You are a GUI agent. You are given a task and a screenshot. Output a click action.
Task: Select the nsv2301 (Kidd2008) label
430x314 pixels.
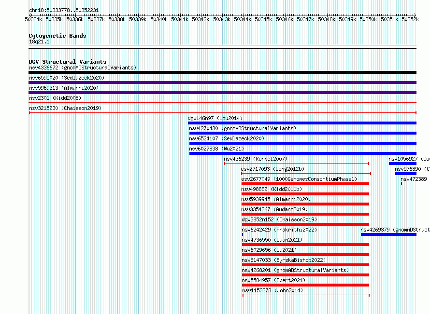coord(55,98)
